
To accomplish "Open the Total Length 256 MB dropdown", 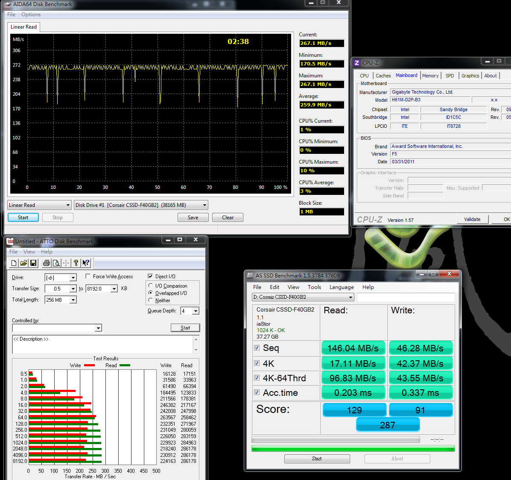I will (73, 300).
